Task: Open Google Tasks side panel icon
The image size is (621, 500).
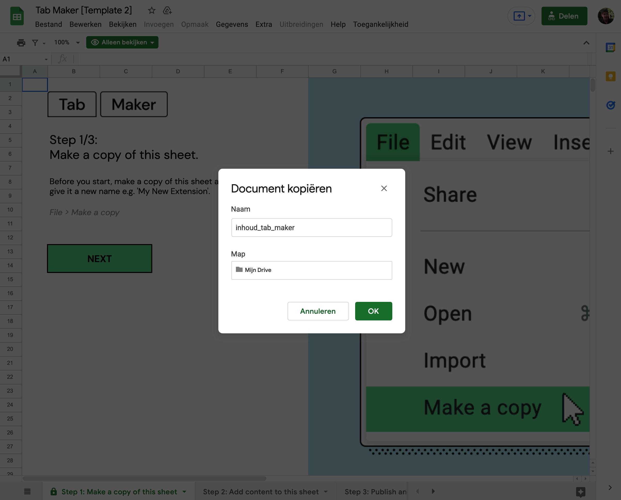Action: point(610,105)
